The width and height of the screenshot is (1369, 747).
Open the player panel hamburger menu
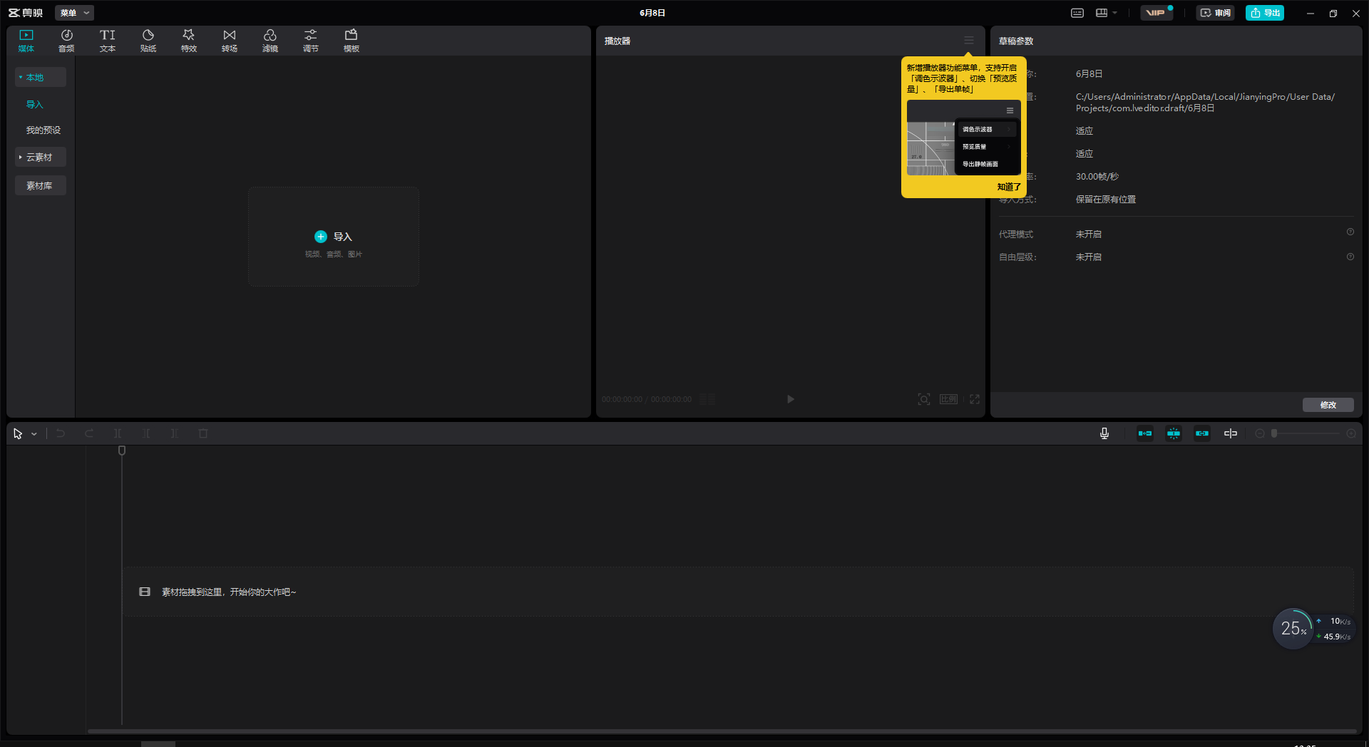(x=969, y=41)
